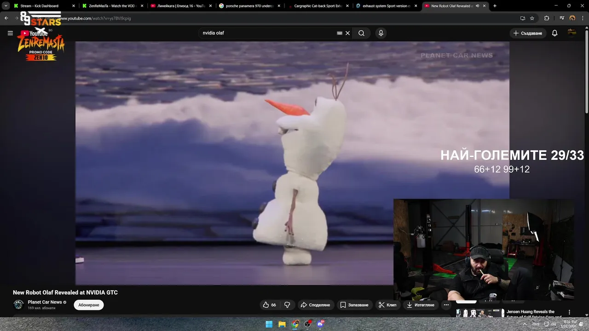Screen dimensions: 589x331
Task: Click the YouTube logo home link
Action: (34, 33)
